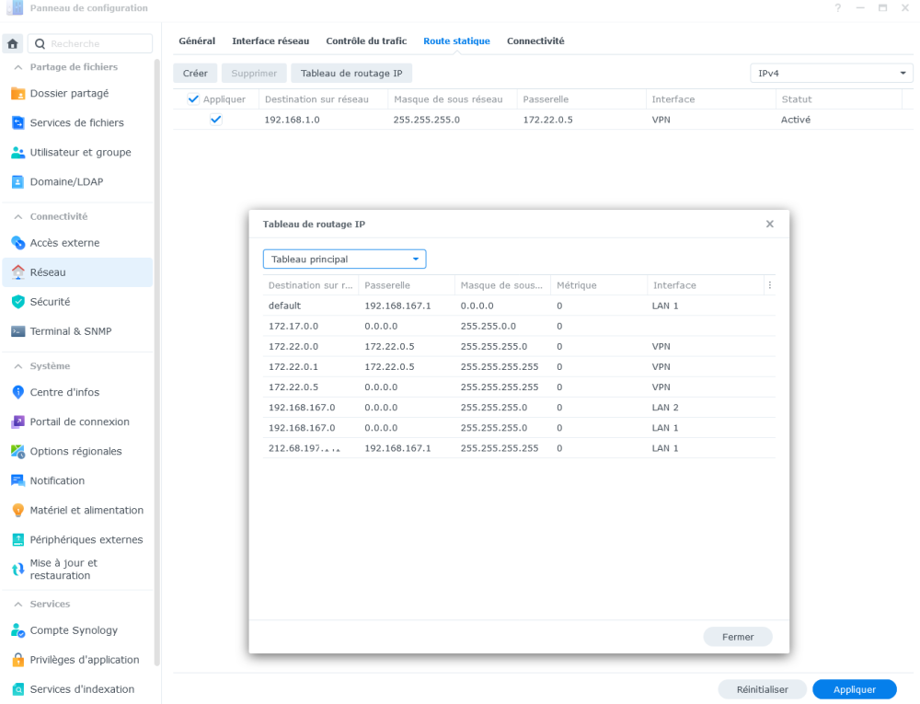Screen dimensions: 920x704
Task: Open the Sécurité shield icon
Action: [17, 302]
